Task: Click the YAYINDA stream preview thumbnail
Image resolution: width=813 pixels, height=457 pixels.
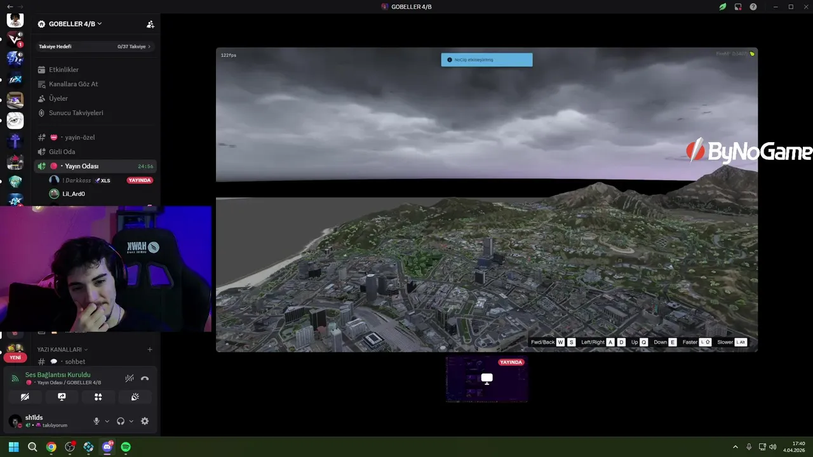Action: 487,379
